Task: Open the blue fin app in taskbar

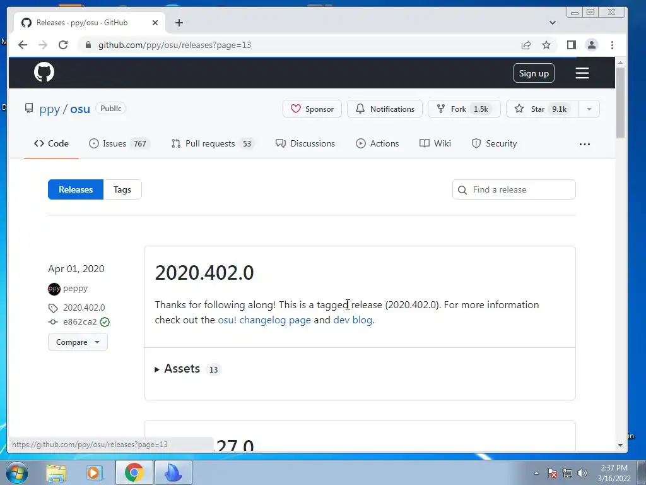Action: coord(173,472)
